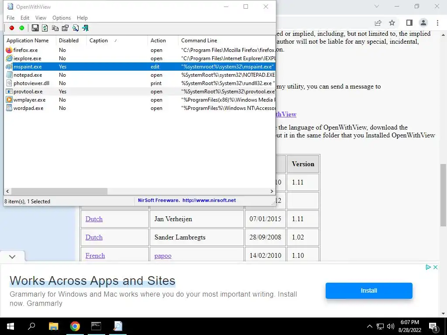Open the Edit menu
This screenshot has height=335, width=447.
[x=25, y=17]
